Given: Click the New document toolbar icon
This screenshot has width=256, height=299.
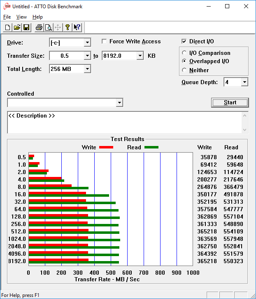Looking at the screenshot, I should [x=7, y=28].
